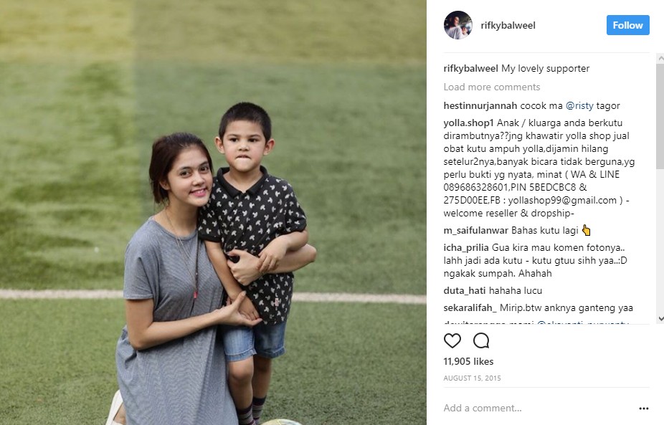Click the comments scrollbar thumb
The image size is (664, 425).
[x=660, y=117]
